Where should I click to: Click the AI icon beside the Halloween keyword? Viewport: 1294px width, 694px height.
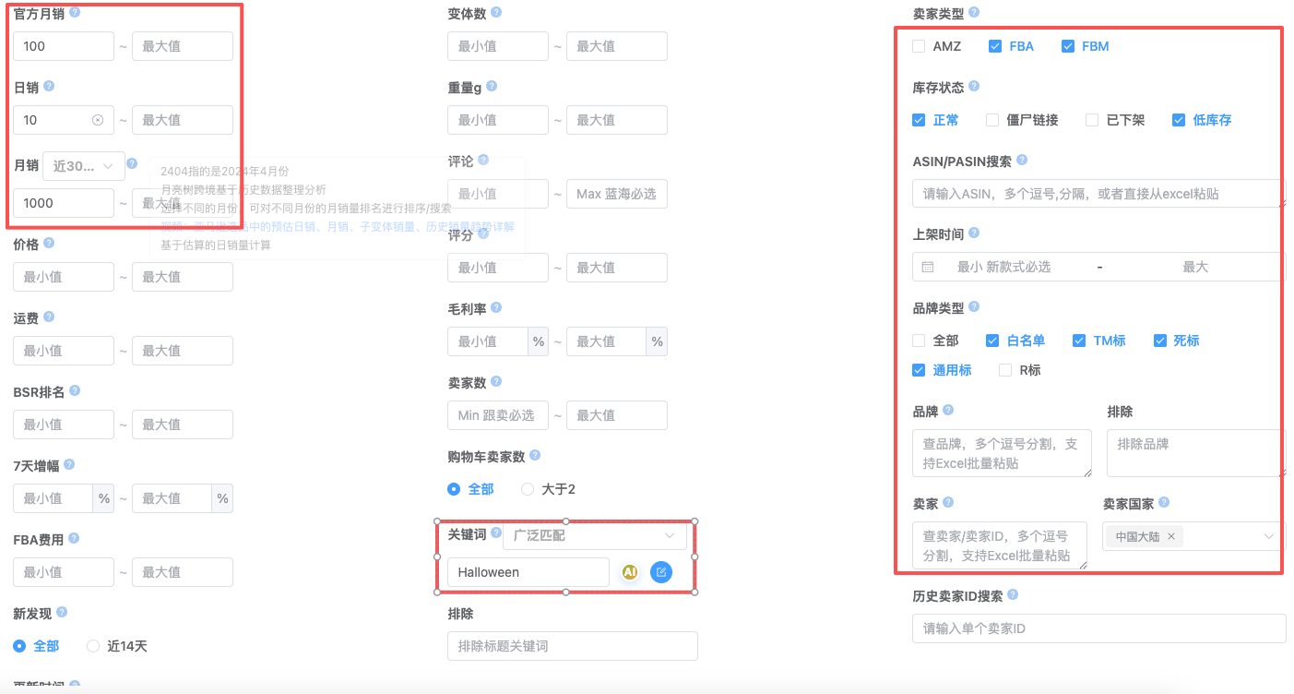(630, 572)
